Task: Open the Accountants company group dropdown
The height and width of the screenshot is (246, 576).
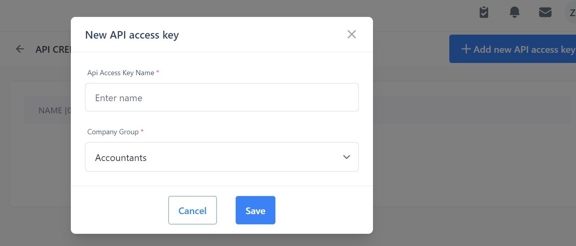Action: [x=222, y=157]
